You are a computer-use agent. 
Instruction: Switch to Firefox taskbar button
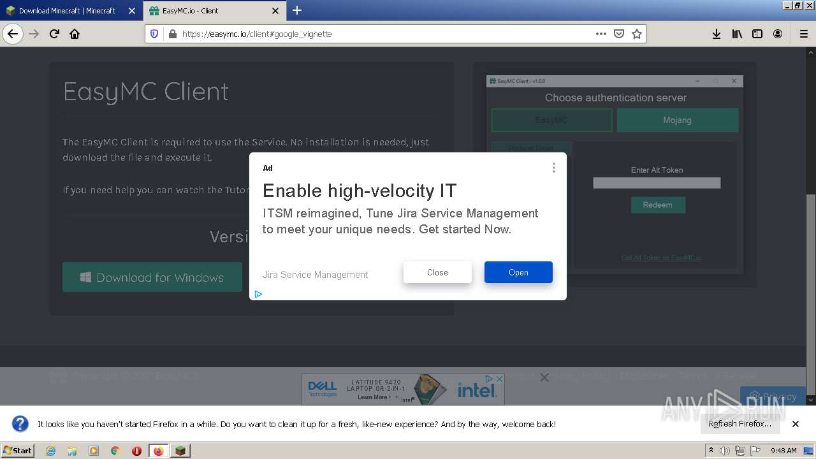[159, 451]
